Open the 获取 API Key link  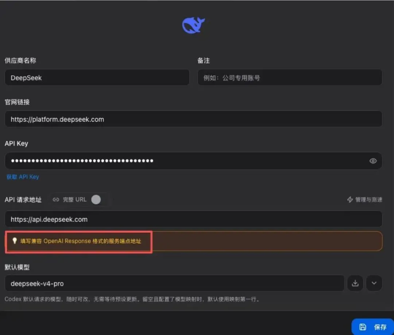tap(23, 177)
